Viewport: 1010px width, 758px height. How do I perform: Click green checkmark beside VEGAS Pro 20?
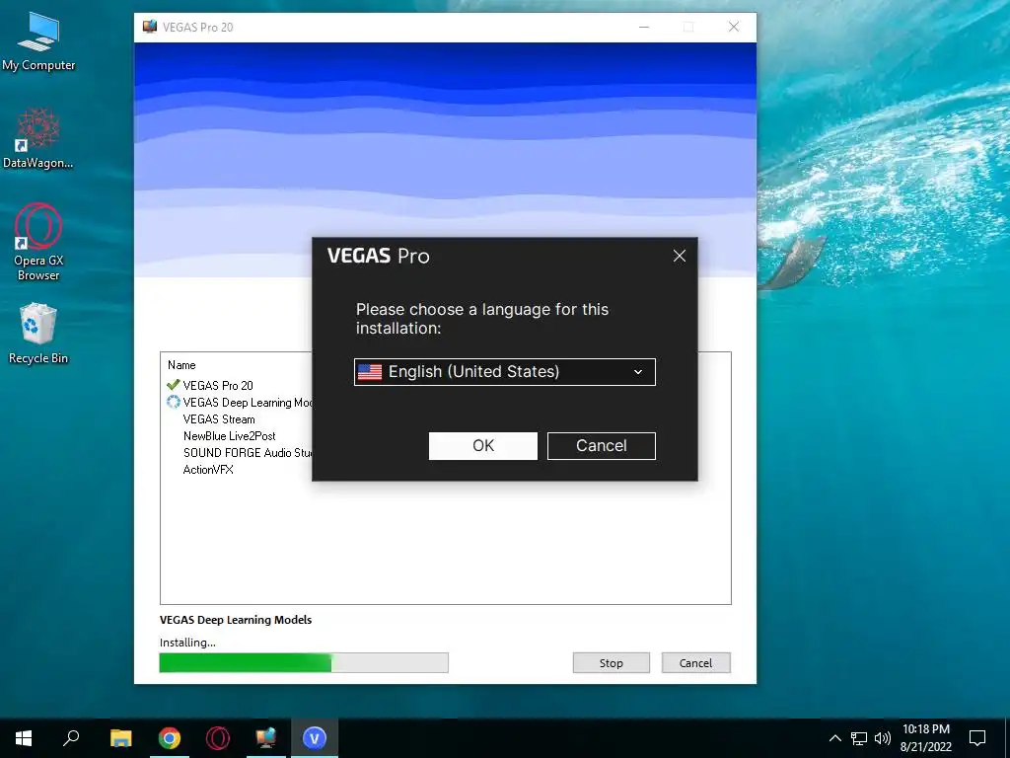[x=173, y=385]
